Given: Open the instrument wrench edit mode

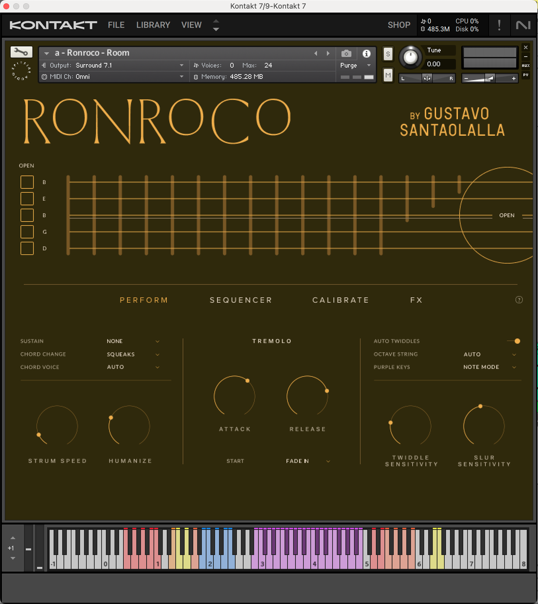Looking at the screenshot, I should tap(21, 52).
